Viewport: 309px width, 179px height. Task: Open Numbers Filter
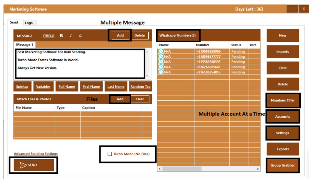tap(283, 100)
